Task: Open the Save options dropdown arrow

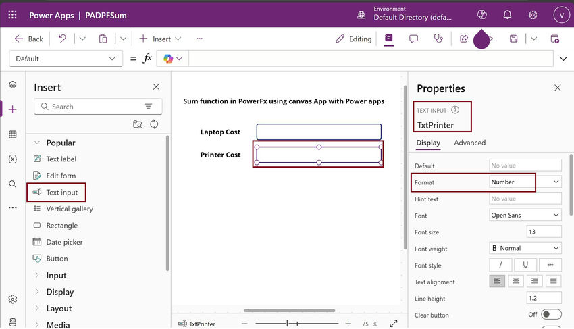Action: [x=533, y=39]
